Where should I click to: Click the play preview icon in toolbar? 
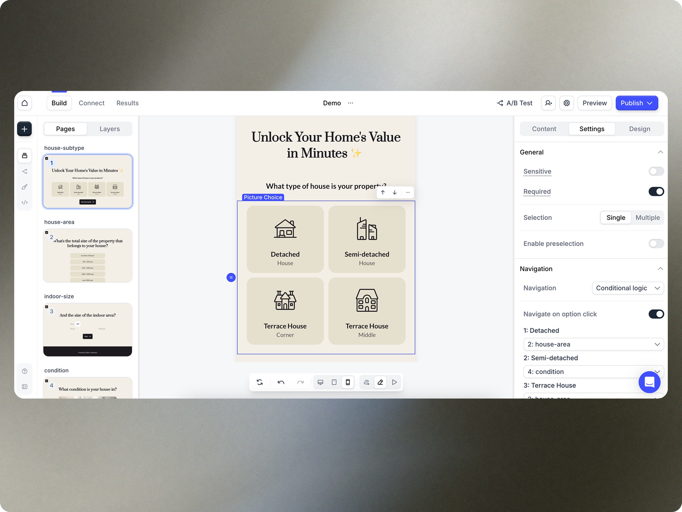coord(394,382)
